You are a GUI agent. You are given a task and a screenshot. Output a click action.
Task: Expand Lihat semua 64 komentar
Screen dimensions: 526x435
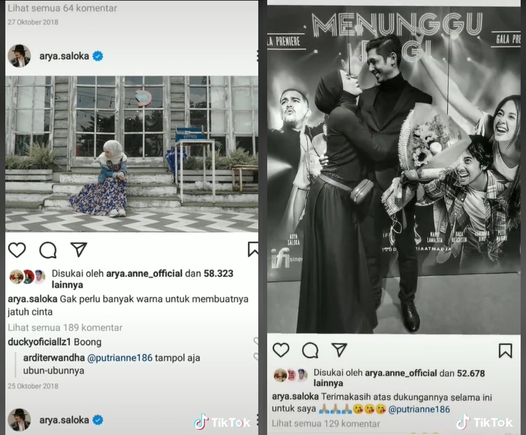62,8
